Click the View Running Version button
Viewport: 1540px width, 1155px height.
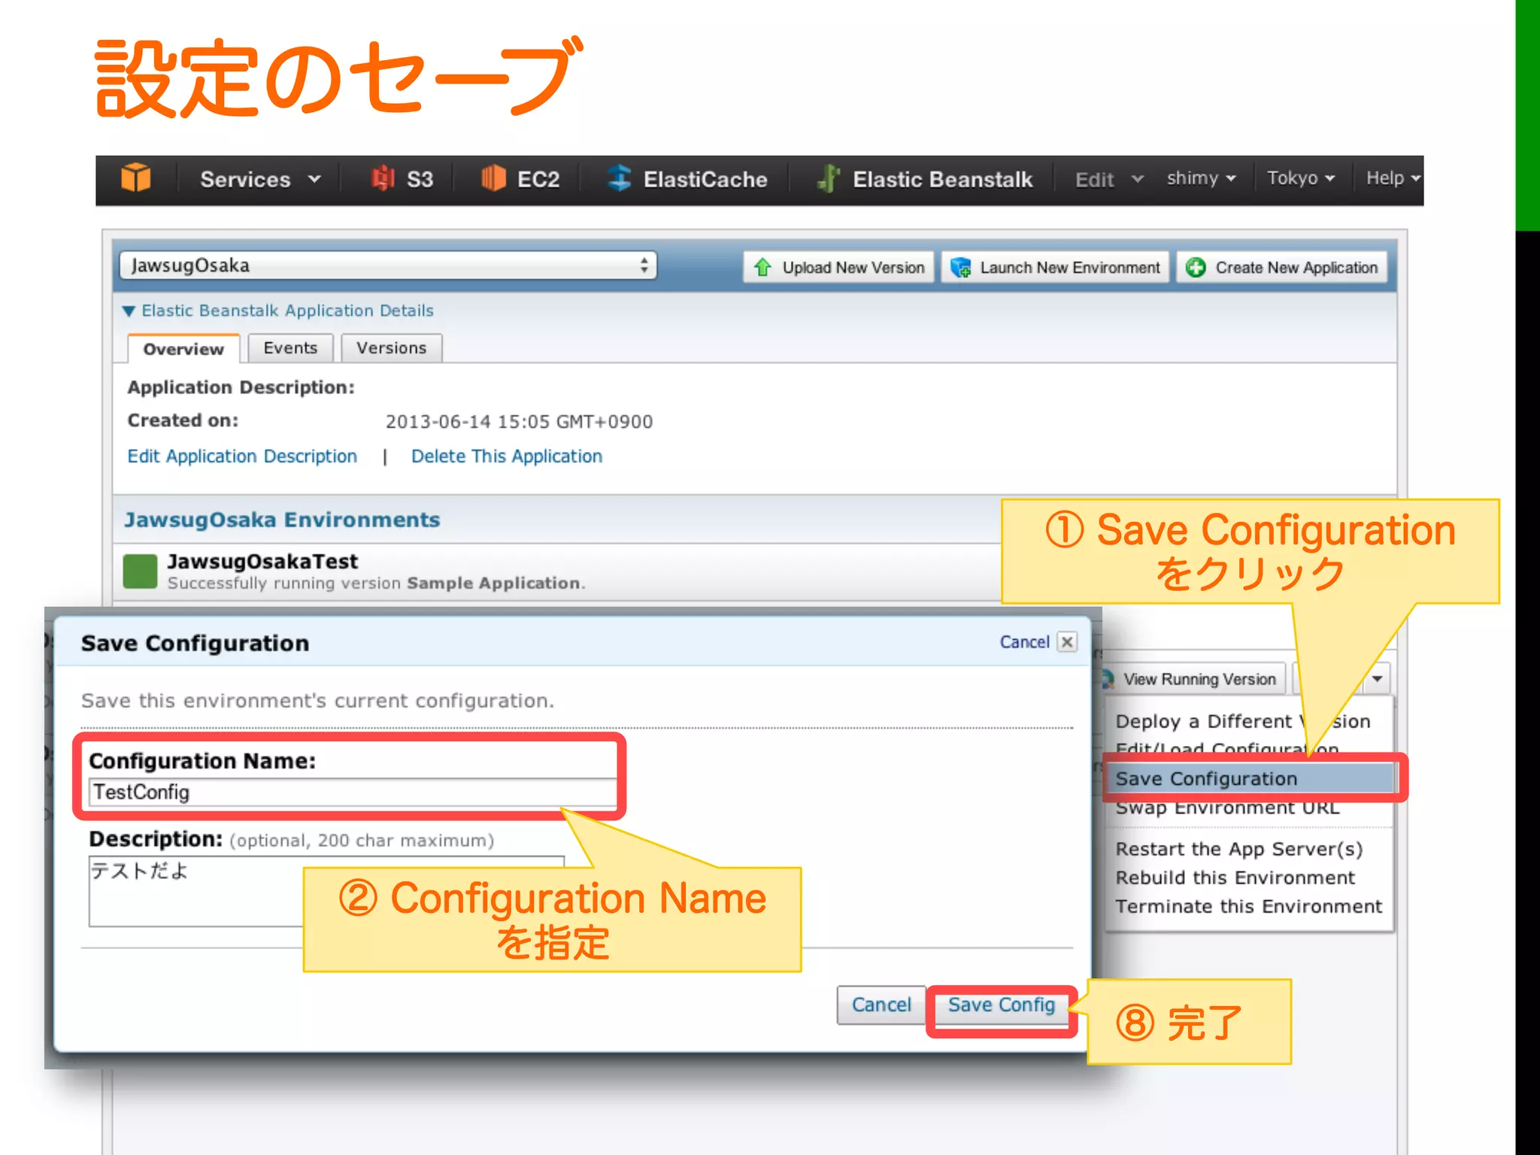[1193, 679]
